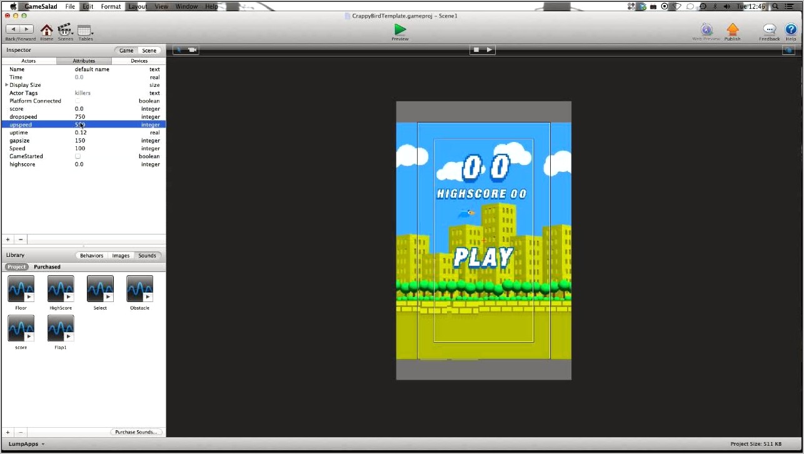
Task: Show the Sounds library
Action: coord(148,256)
